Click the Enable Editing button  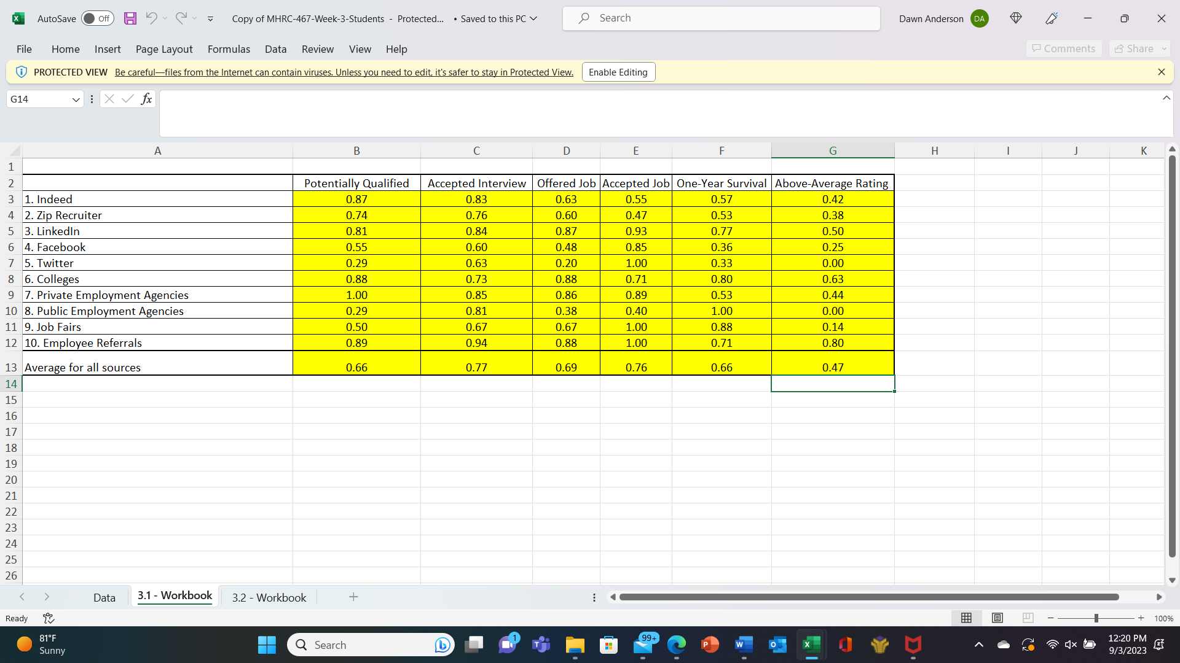pyautogui.click(x=618, y=72)
